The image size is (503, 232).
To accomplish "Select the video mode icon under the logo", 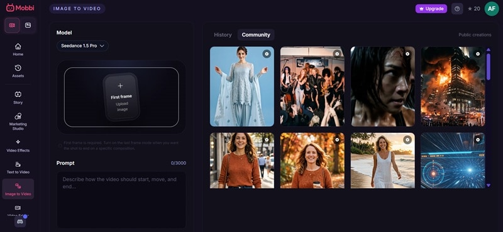I will click(x=12, y=25).
